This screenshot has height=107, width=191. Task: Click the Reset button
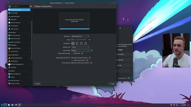tap(37, 84)
